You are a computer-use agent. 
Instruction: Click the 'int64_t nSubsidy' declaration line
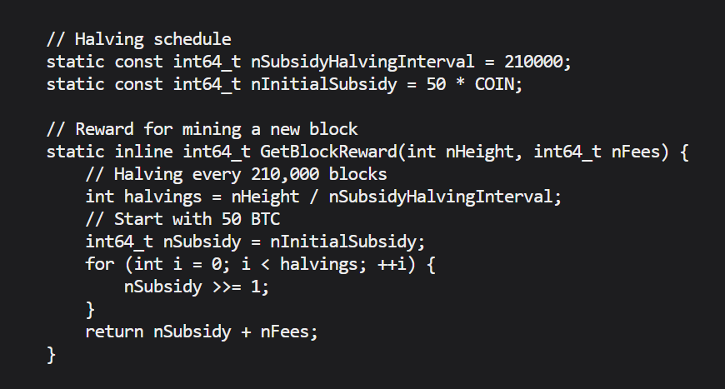255,242
